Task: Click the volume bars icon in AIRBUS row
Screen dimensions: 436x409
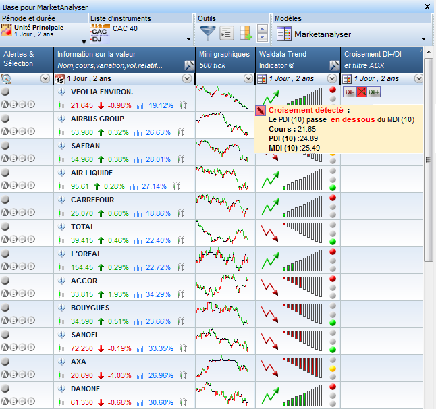Action: (138, 132)
